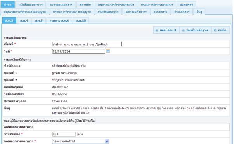This screenshot has width=234, height=144.
Task: Open the จ่ายเอกสาร tab
Action: [182, 12]
